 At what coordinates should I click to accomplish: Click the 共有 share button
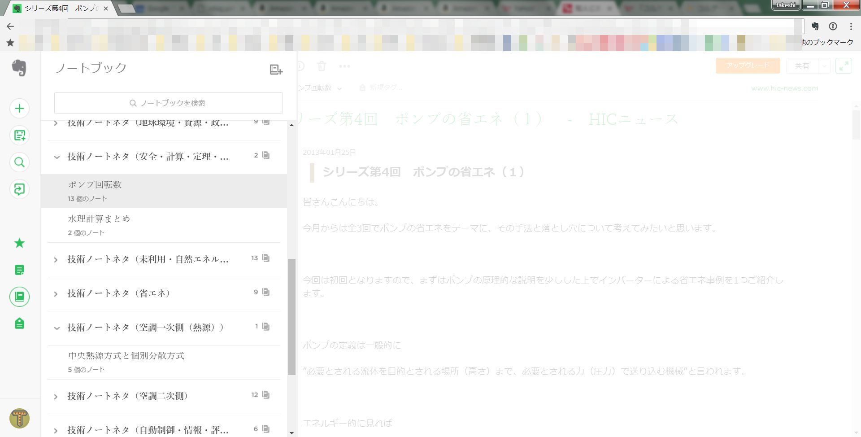(802, 66)
